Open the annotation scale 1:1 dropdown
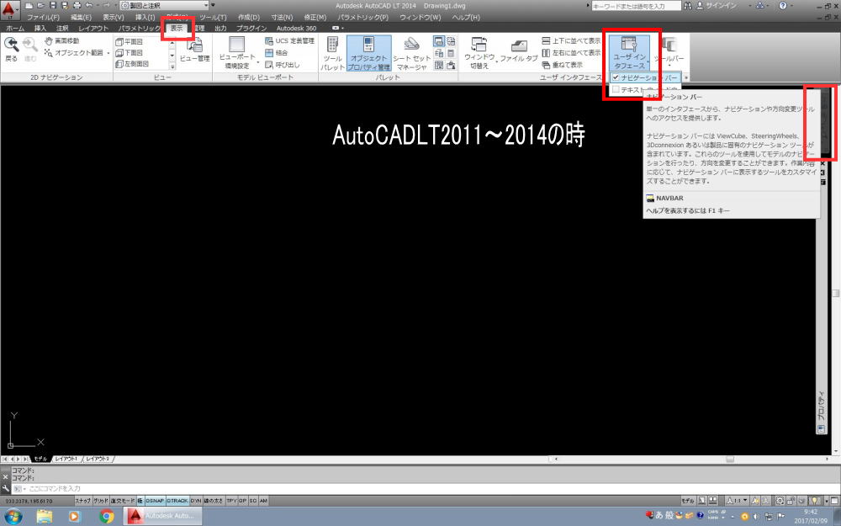Image resolution: width=841 pixels, height=526 pixels. click(737, 501)
